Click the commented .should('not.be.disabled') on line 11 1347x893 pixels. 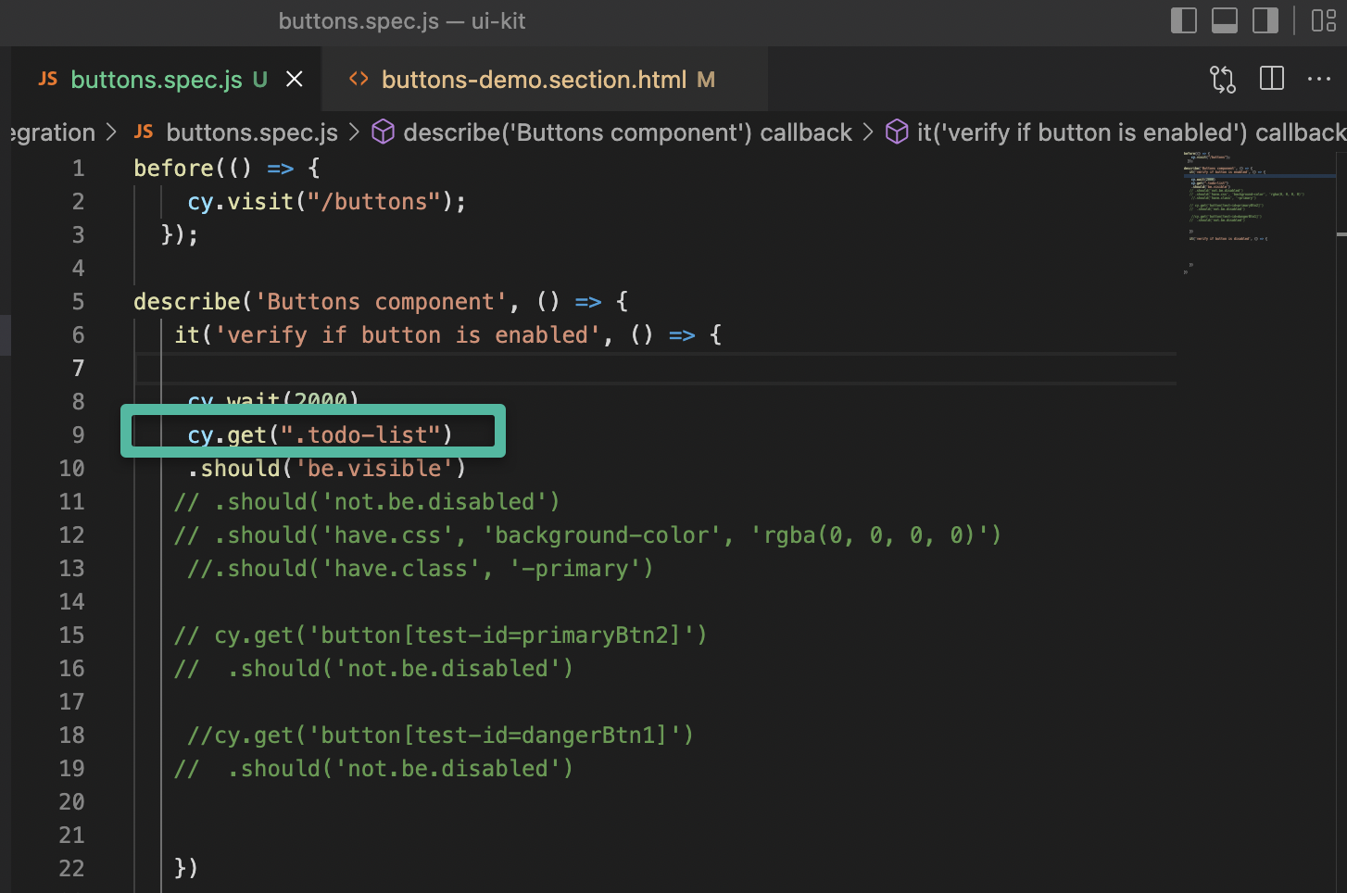(367, 502)
